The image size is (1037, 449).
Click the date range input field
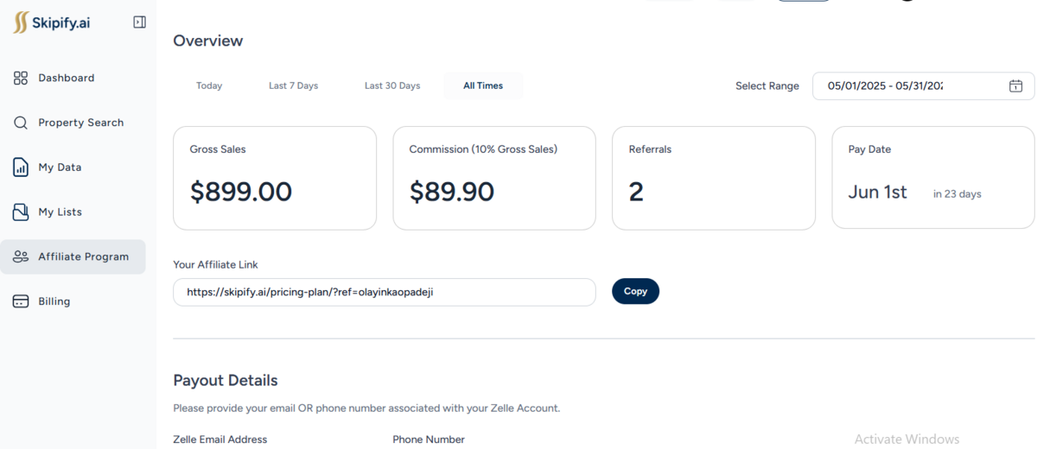coord(907,85)
